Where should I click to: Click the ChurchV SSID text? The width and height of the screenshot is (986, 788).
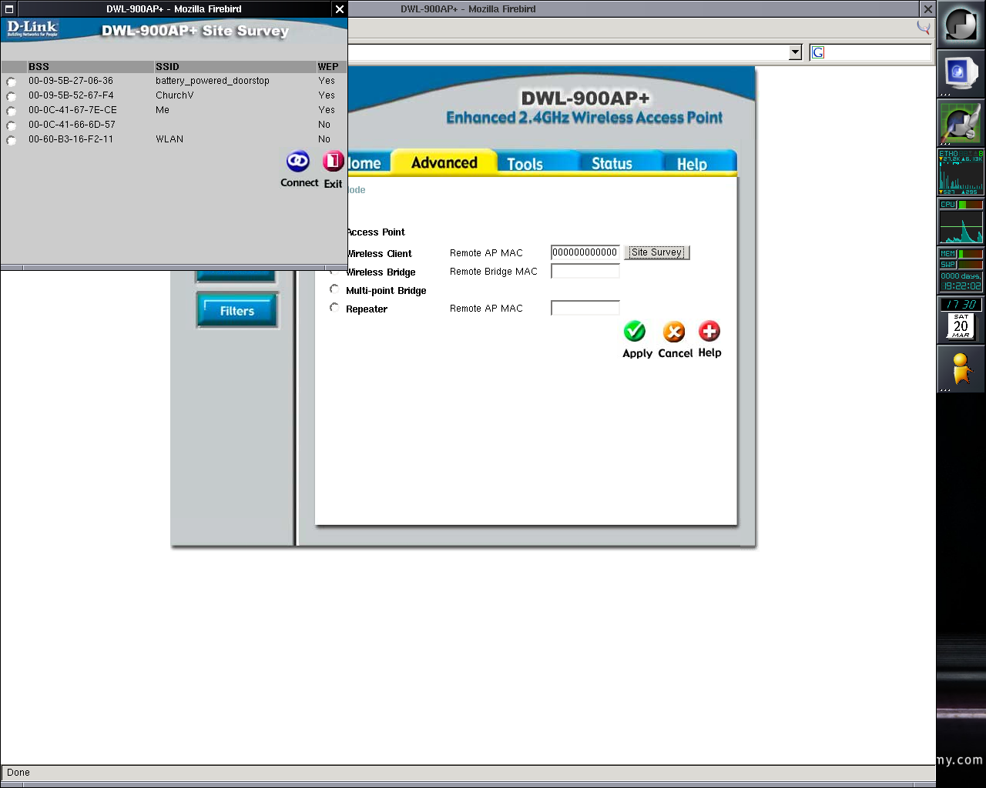tap(175, 95)
